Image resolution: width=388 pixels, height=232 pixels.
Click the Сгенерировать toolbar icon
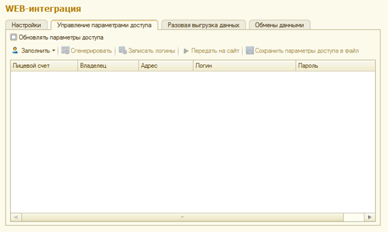coord(65,50)
